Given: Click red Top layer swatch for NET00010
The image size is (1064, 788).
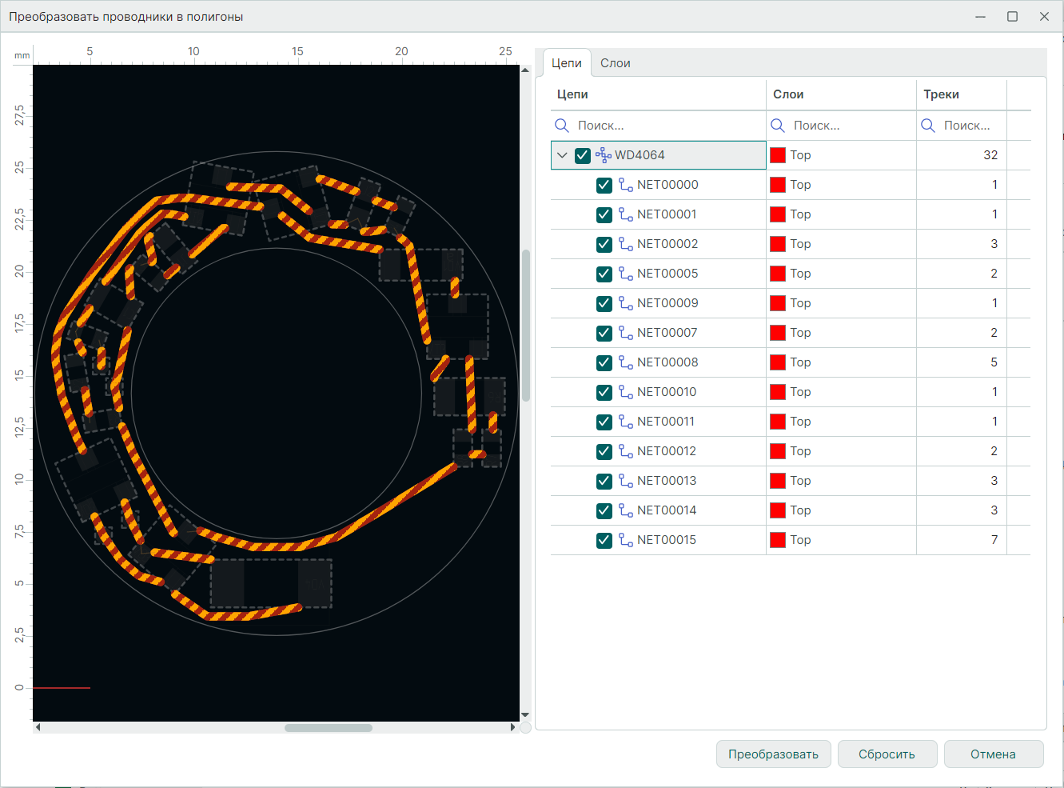Looking at the screenshot, I should tap(777, 392).
